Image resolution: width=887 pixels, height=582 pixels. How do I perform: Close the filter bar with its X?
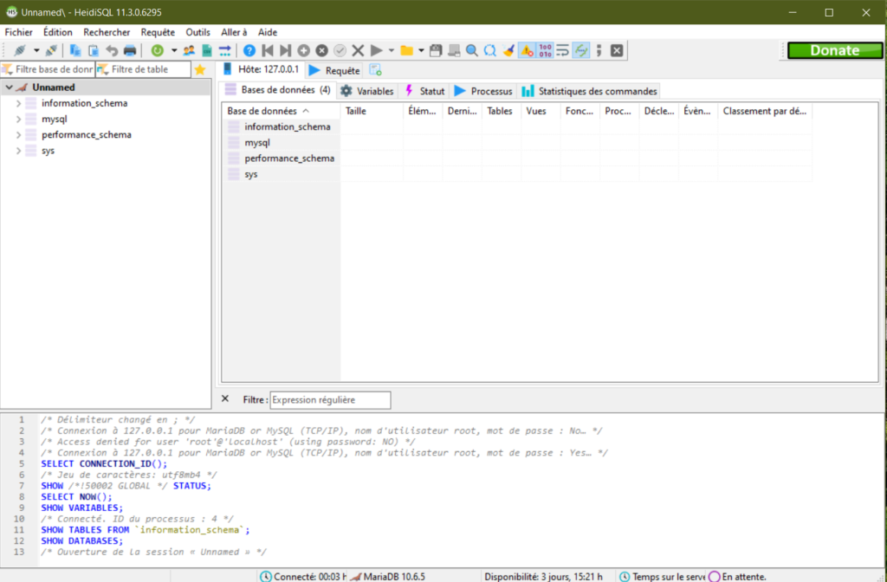225,398
